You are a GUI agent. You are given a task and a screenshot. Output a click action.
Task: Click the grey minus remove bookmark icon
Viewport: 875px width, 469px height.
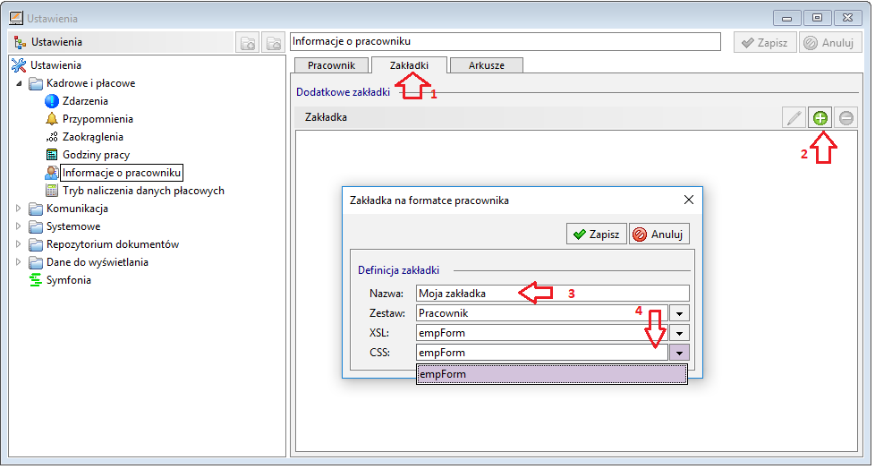[846, 118]
